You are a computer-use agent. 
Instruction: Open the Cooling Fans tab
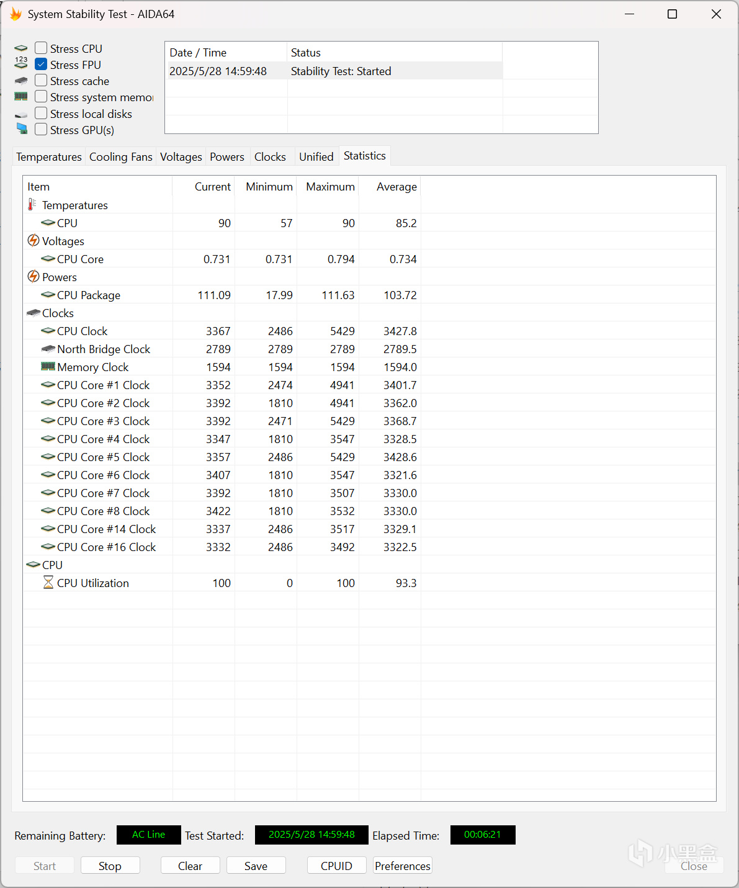[x=120, y=157]
